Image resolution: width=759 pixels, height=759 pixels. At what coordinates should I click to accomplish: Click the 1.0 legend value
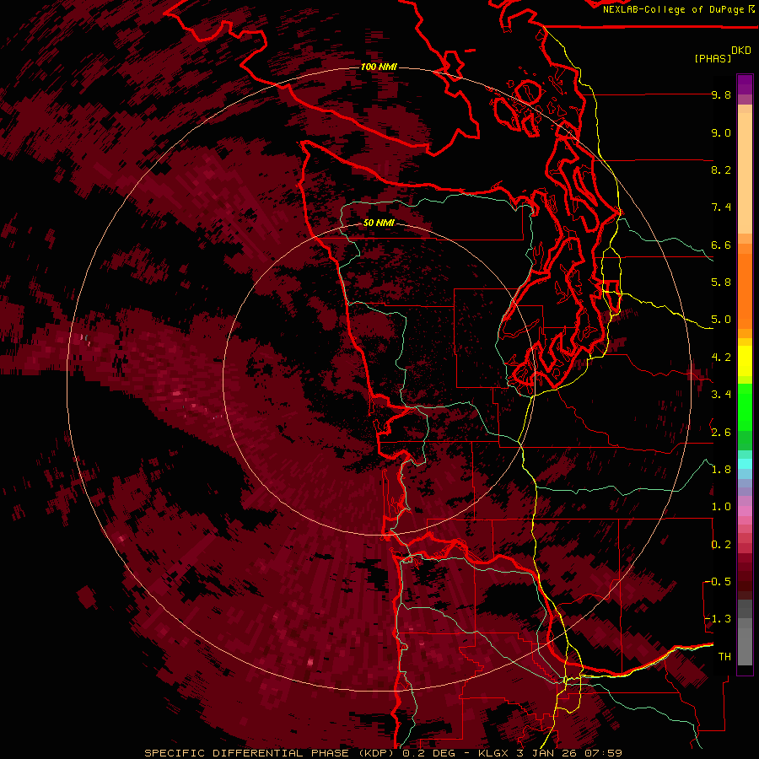[721, 507]
